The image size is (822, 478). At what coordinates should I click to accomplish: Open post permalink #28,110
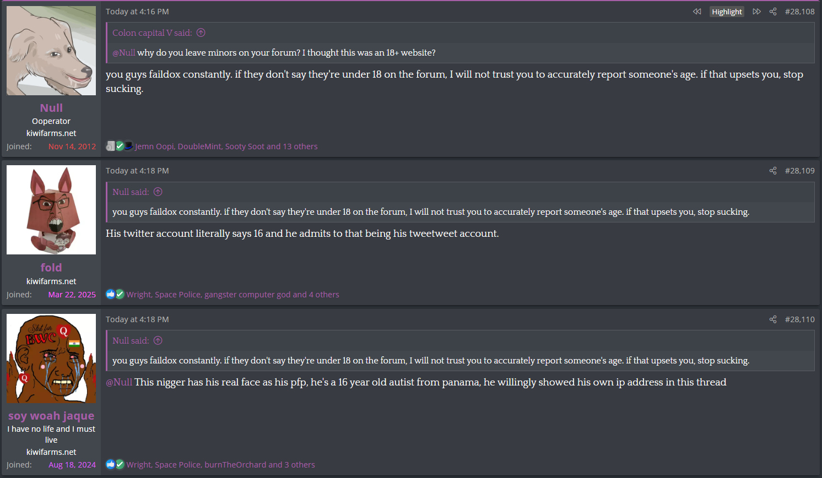tap(799, 319)
